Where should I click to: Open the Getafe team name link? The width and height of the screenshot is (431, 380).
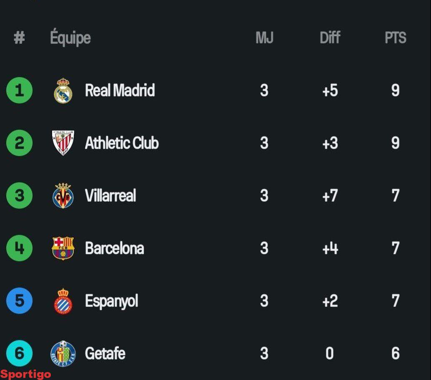105,354
